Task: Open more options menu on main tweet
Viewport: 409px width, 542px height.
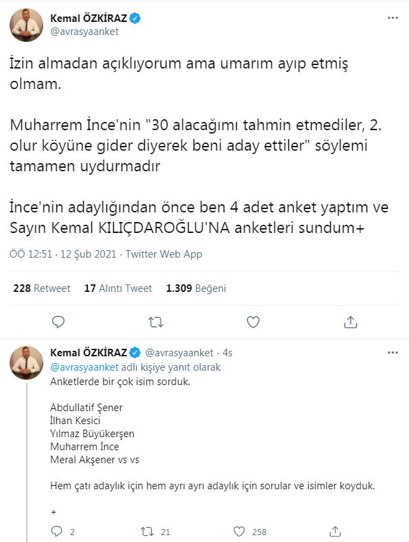Action: point(393,18)
